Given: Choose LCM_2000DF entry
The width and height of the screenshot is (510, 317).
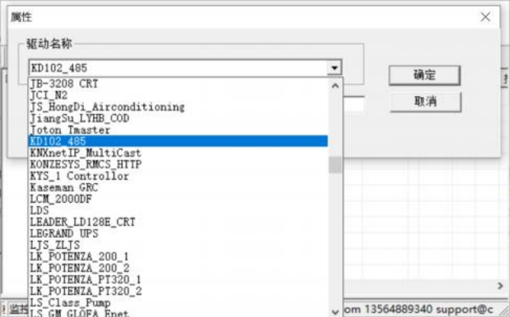Looking at the screenshot, I should 178,199.
